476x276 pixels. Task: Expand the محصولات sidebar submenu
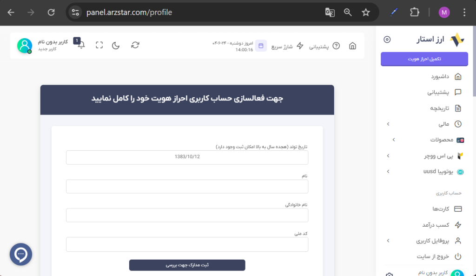(393, 140)
